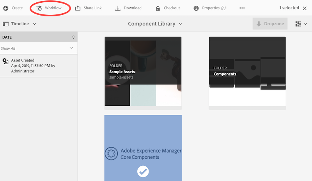The image size is (312, 181).
Task: Open the Workflow action
Action: coord(49,8)
